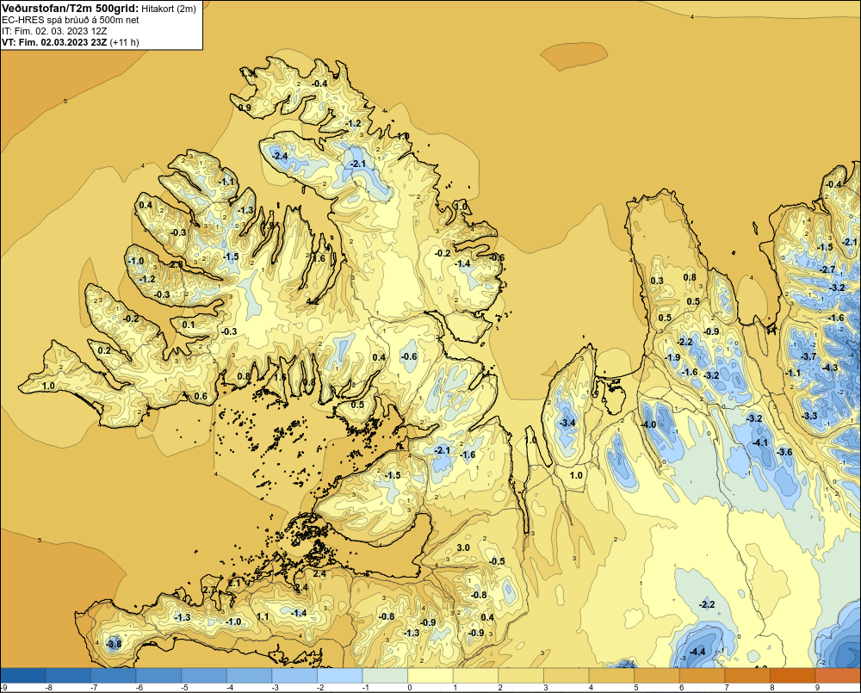Pick the legend swatch between -3 and -2
Viewport: 861px width, 693px height.
[x=294, y=676]
